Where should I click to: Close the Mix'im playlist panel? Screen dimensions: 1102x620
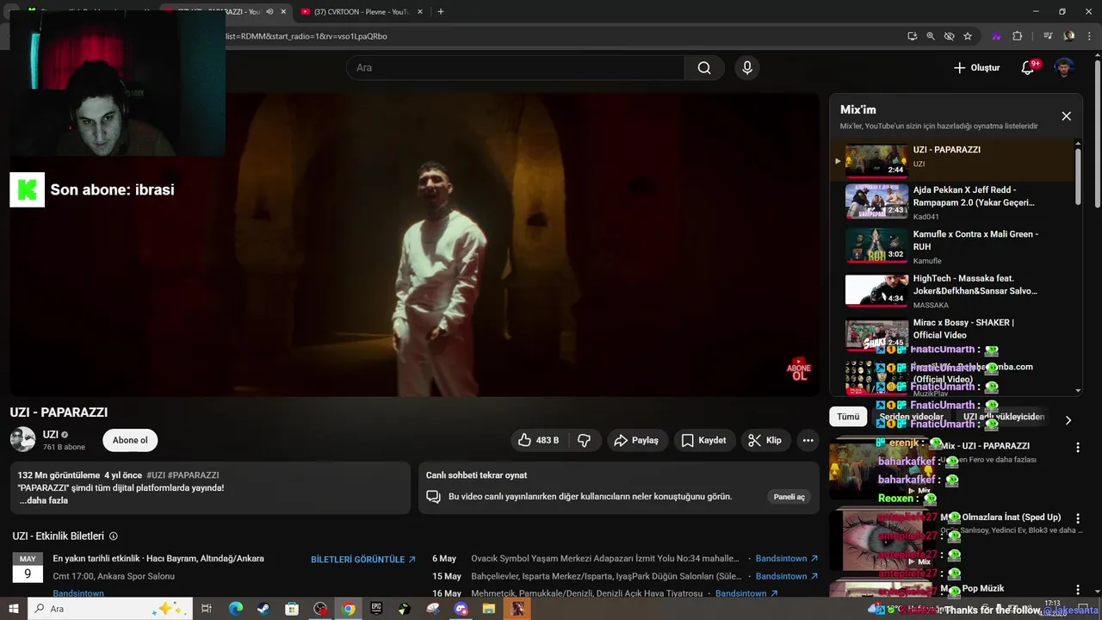[1066, 116]
